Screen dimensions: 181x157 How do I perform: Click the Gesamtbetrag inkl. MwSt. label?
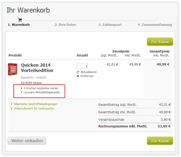[117, 112]
